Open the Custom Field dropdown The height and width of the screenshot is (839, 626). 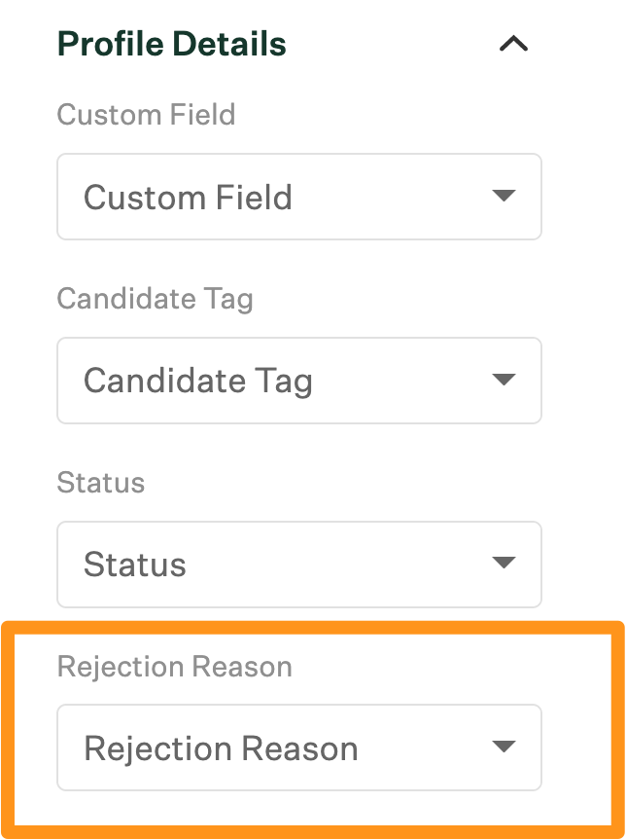(298, 196)
